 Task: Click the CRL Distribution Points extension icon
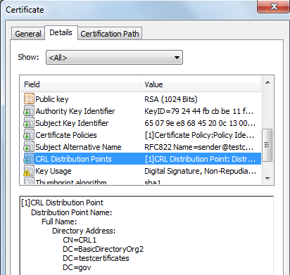pyautogui.click(x=29, y=159)
